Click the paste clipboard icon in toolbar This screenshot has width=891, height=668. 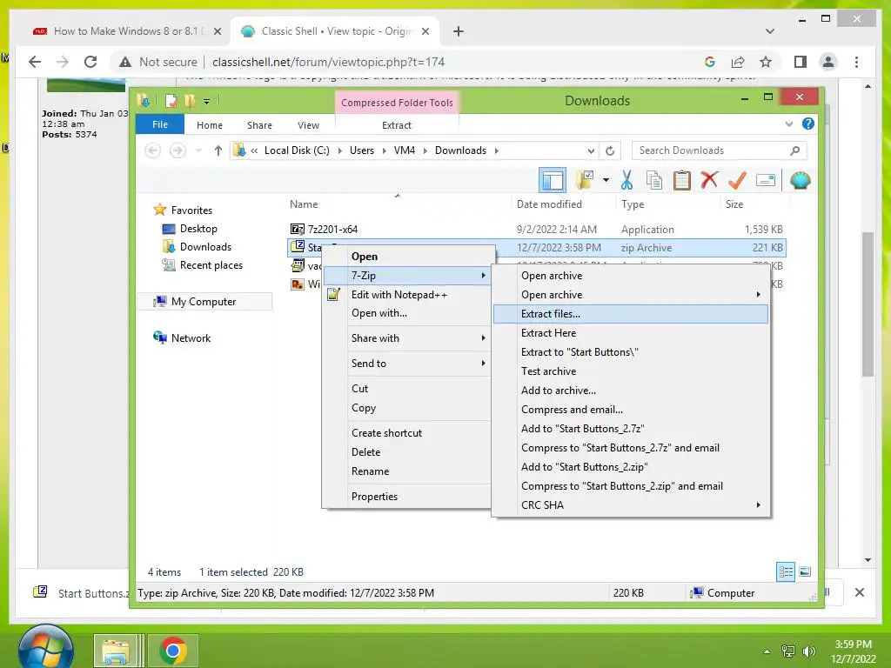pos(681,181)
